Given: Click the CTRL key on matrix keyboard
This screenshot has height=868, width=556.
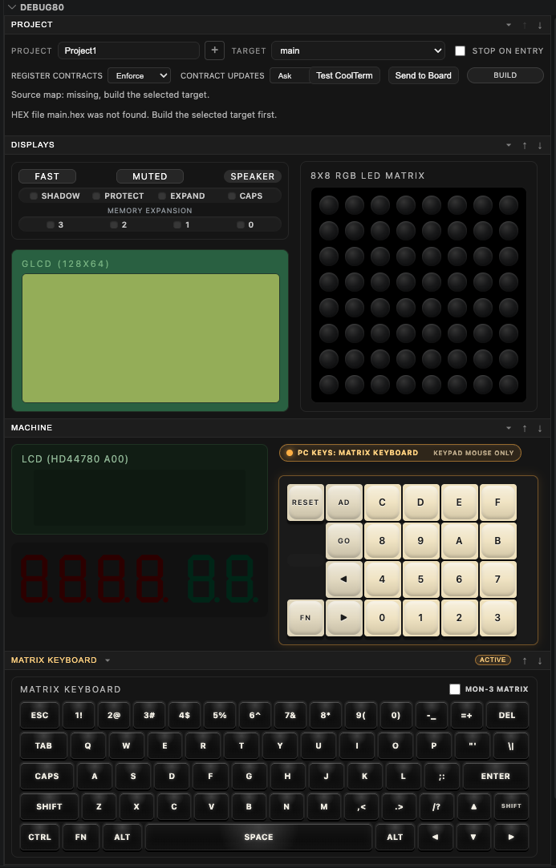Looking at the screenshot, I should click(39, 837).
